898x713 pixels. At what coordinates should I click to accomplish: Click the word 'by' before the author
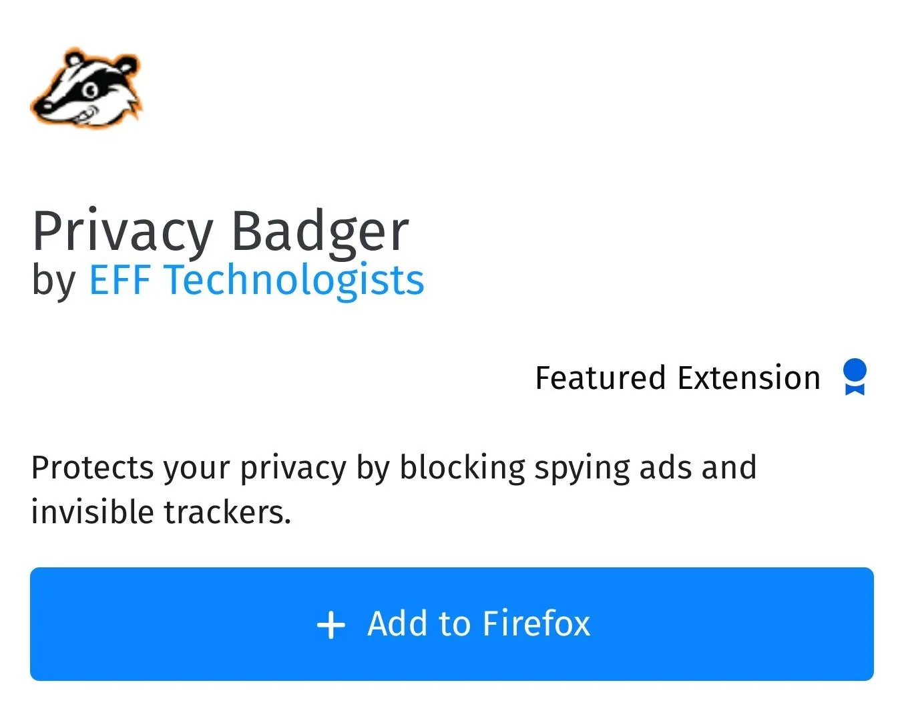pos(54,281)
